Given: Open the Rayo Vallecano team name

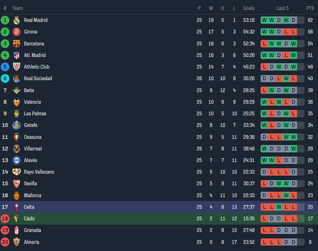Looking at the screenshot, I should (x=39, y=172).
